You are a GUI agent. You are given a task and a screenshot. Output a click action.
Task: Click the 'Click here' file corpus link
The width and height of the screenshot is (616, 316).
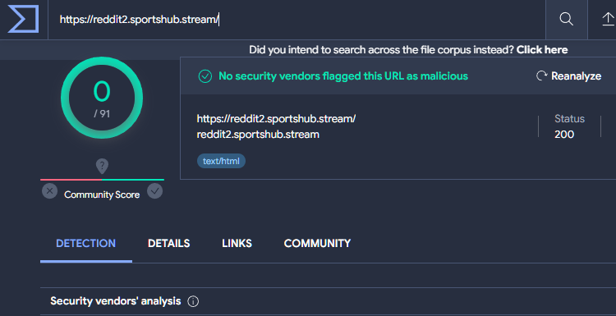[x=542, y=50]
